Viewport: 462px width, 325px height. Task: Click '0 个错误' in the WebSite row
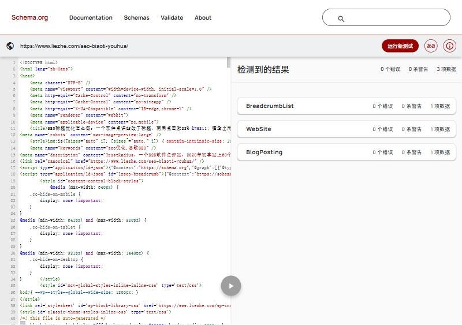(382, 129)
